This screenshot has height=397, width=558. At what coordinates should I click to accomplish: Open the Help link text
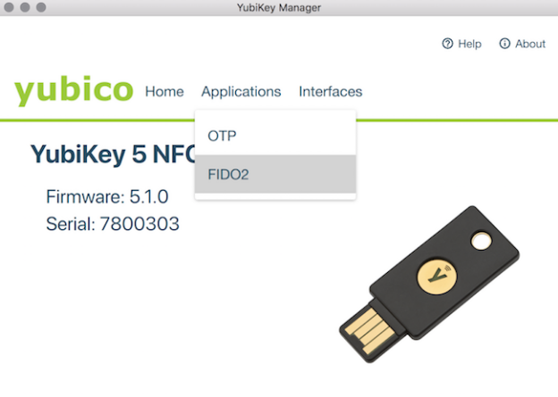coord(469,44)
